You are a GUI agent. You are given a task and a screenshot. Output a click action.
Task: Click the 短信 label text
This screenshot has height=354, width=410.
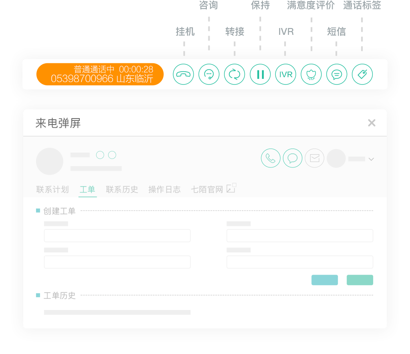click(x=336, y=32)
